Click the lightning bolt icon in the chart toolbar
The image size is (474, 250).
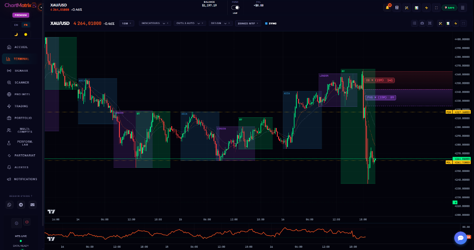455,23
